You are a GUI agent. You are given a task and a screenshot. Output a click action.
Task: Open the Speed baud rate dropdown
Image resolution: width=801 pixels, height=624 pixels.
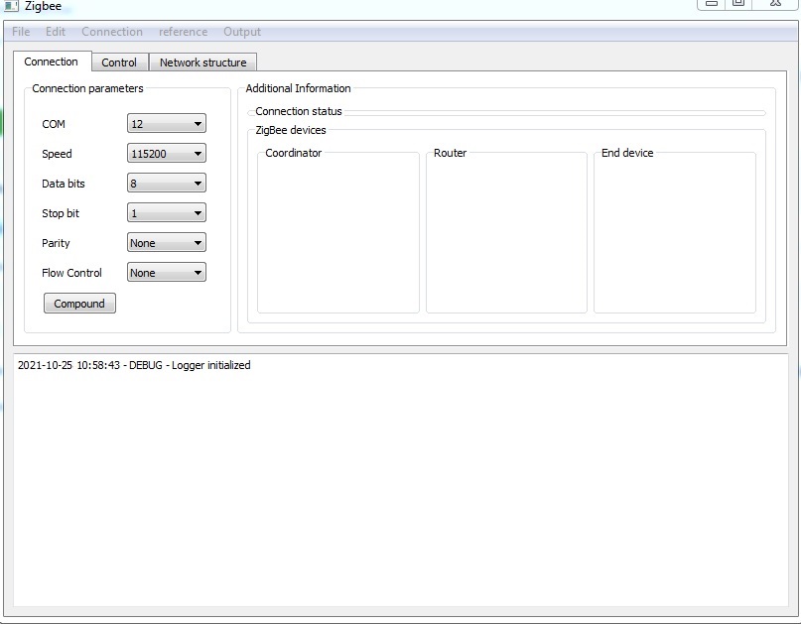point(166,154)
